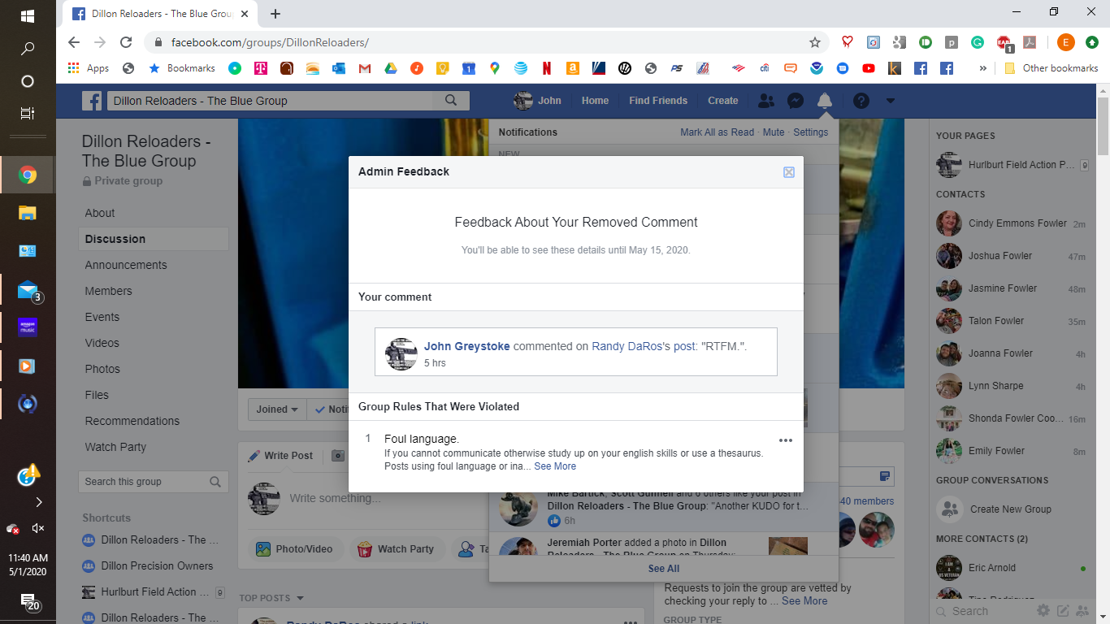Open Hurlburt Field Action page in Your Pages
The width and height of the screenshot is (1110, 624).
tap(1011, 165)
